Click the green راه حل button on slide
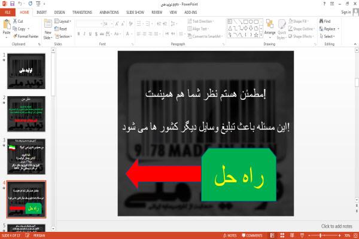Viewport: 359px width, 239px height. (239, 175)
